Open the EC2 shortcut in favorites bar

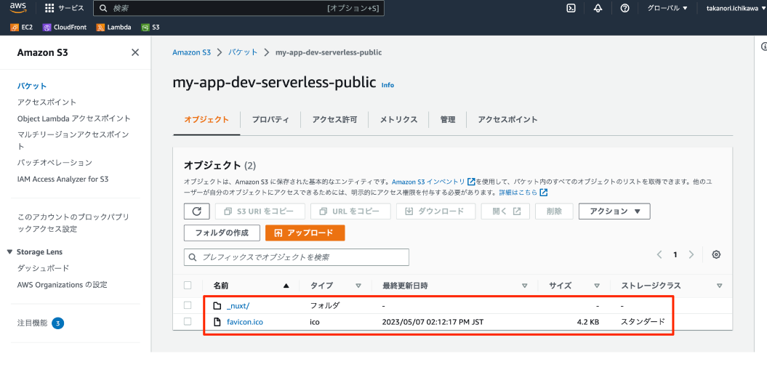tap(22, 28)
